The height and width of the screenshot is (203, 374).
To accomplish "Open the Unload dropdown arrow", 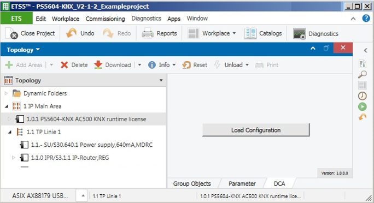I will tap(247, 65).
